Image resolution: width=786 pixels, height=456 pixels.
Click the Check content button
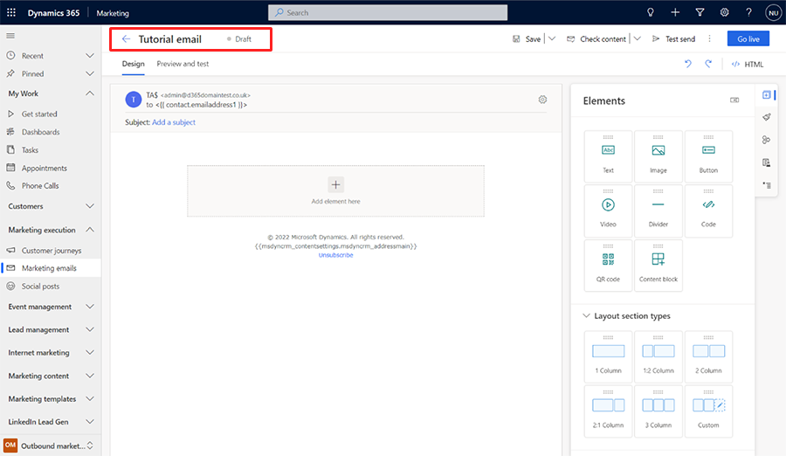(596, 38)
